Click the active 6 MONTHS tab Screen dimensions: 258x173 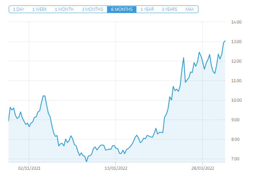click(122, 9)
